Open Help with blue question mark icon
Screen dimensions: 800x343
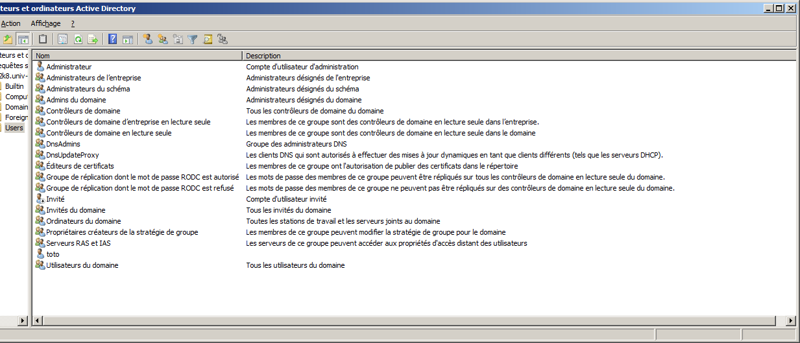point(113,39)
